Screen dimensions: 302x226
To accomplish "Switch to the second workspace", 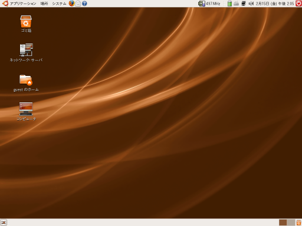I will [x=291, y=222].
